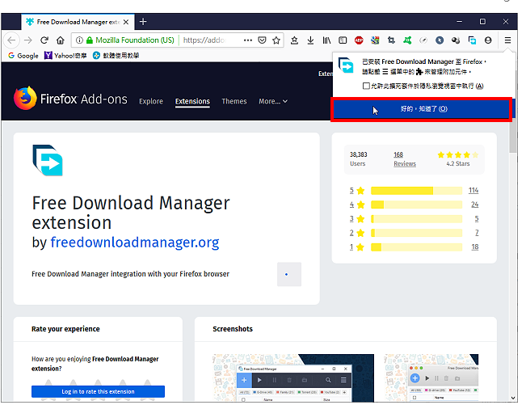Click the Log in to rate this extension button
This screenshot has height=405, width=526.
(x=98, y=391)
